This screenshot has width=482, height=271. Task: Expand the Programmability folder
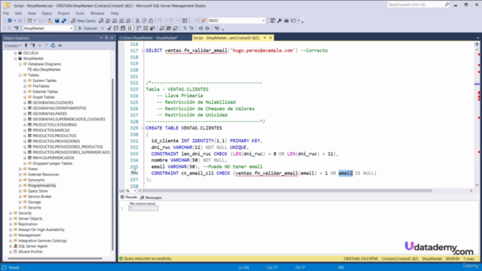[20, 186]
